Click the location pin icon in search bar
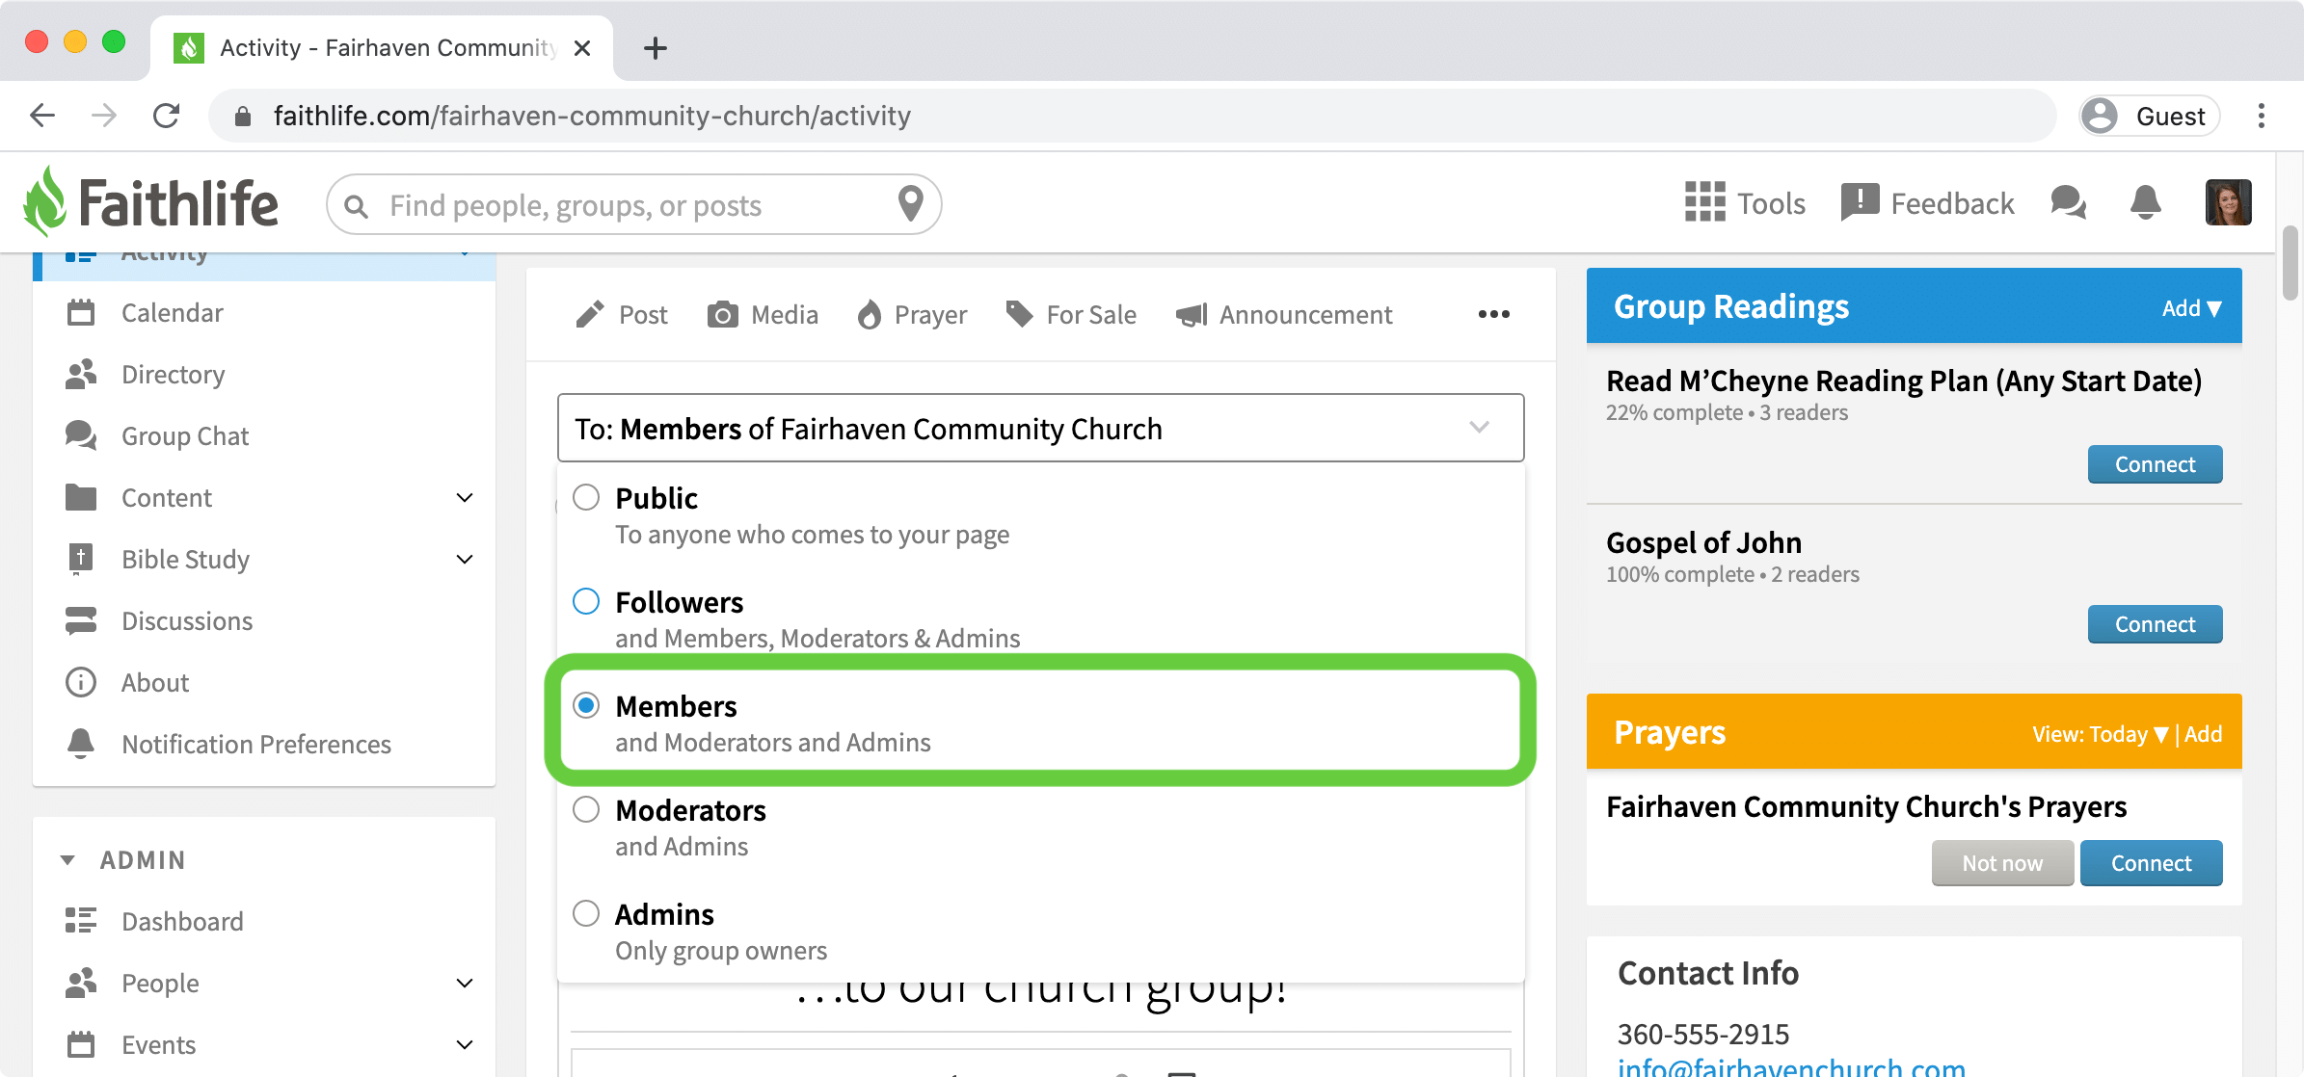This screenshot has width=2304, height=1077. click(910, 203)
